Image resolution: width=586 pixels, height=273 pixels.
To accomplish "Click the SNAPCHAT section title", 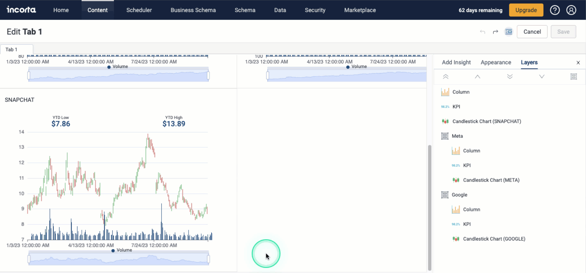I will (x=20, y=100).
